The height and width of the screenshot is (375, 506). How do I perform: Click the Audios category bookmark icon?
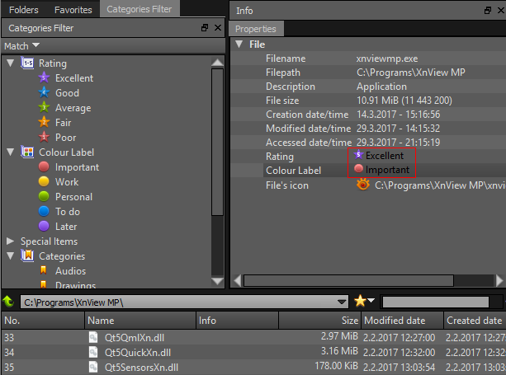pos(43,270)
